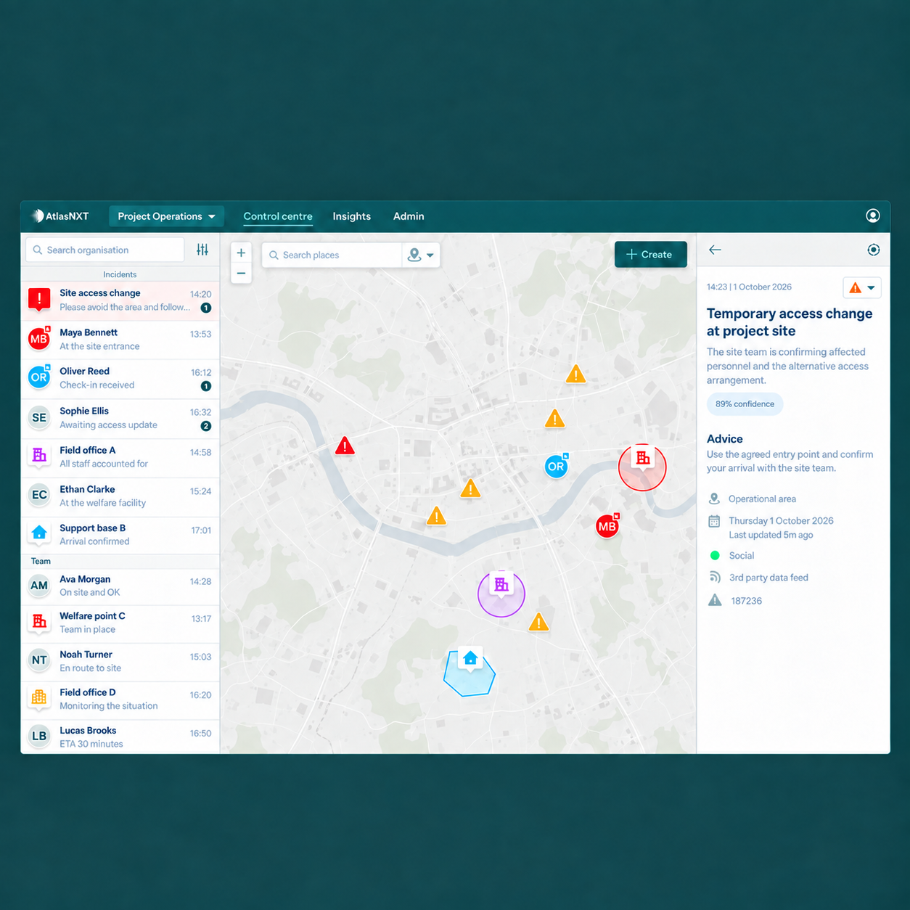Select the Lucas Brooks row
Viewport: 910px width, 910px height.
120,737
